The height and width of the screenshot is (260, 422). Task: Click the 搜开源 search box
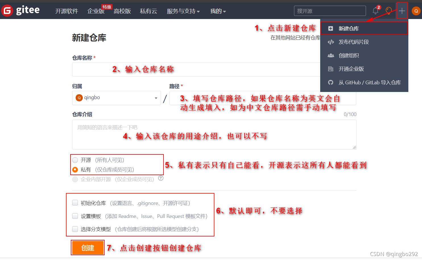point(330,11)
